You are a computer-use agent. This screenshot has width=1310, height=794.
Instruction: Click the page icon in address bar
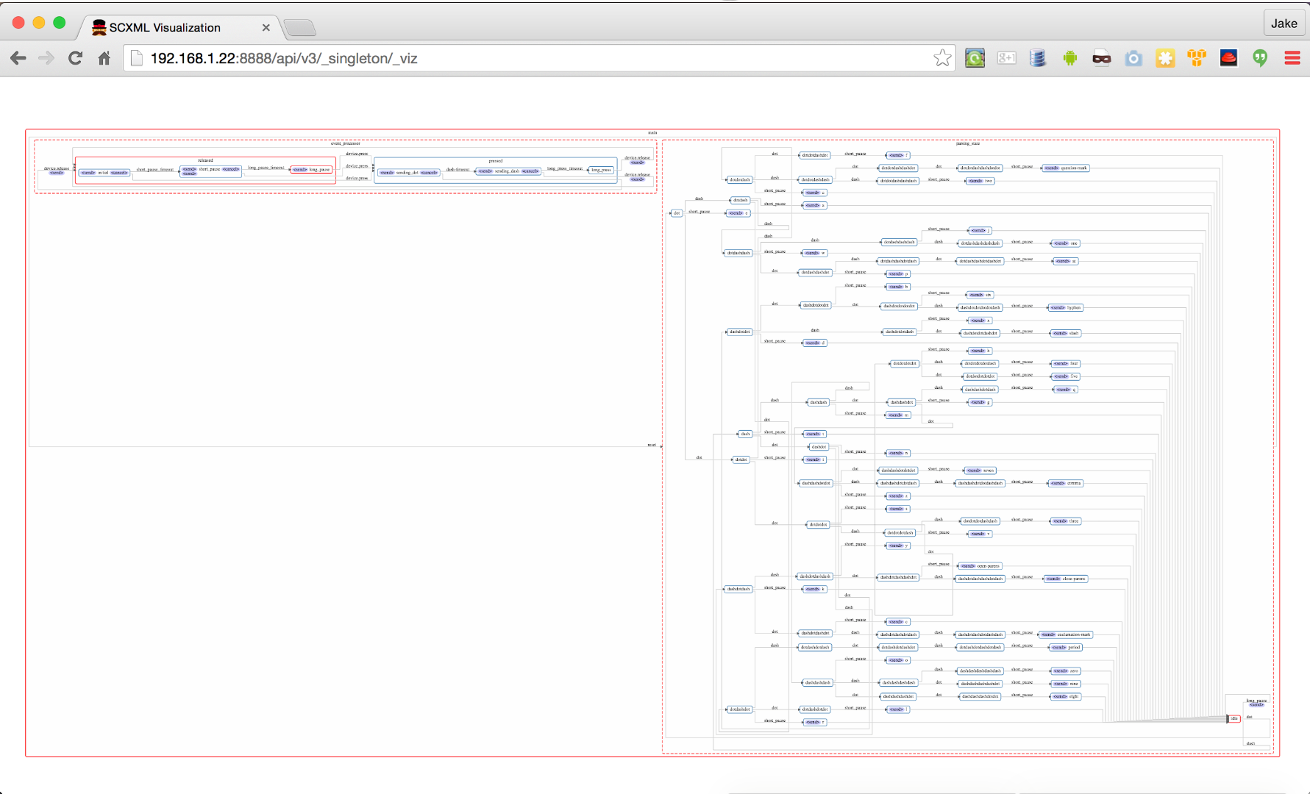(136, 58)
